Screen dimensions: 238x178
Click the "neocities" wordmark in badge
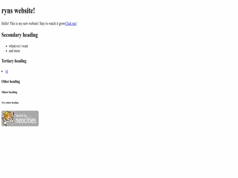pos(26,120)
